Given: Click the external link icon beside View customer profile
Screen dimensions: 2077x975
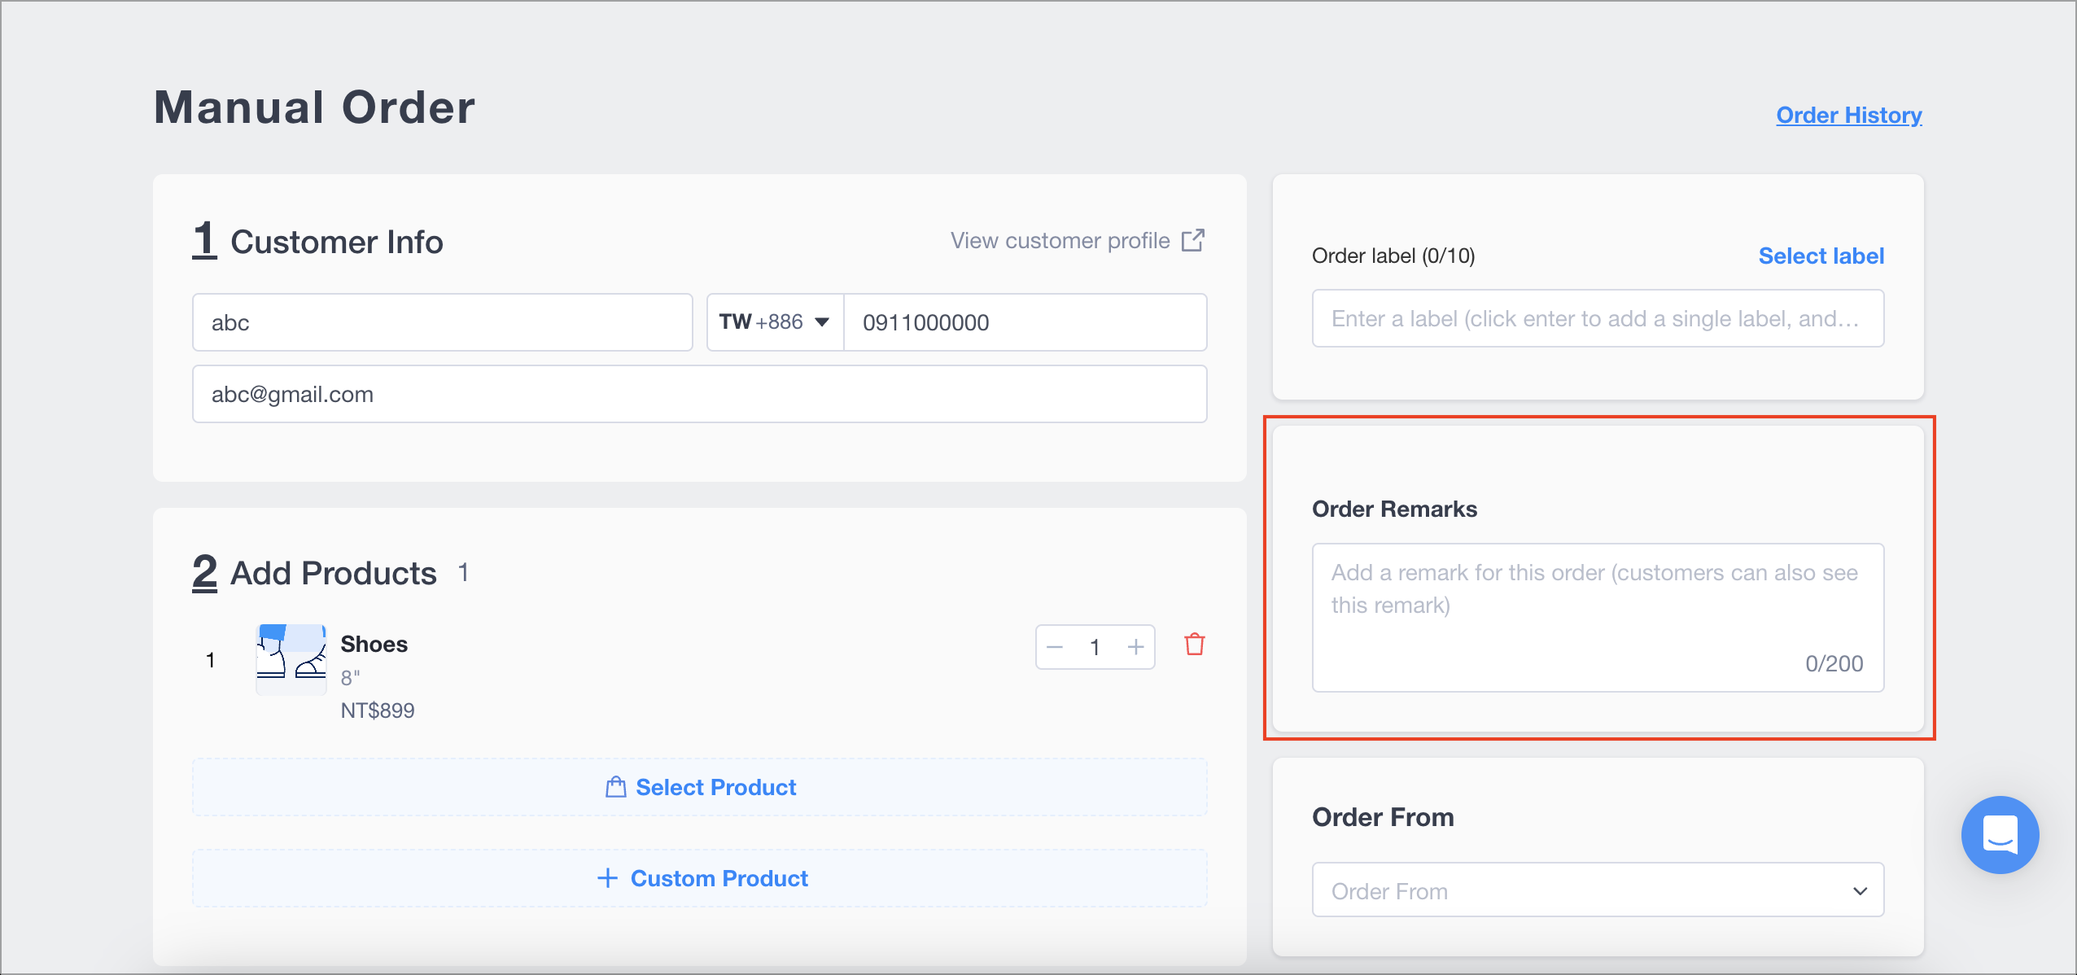Looking at the screenshot, I should [x=1193, y=241].
